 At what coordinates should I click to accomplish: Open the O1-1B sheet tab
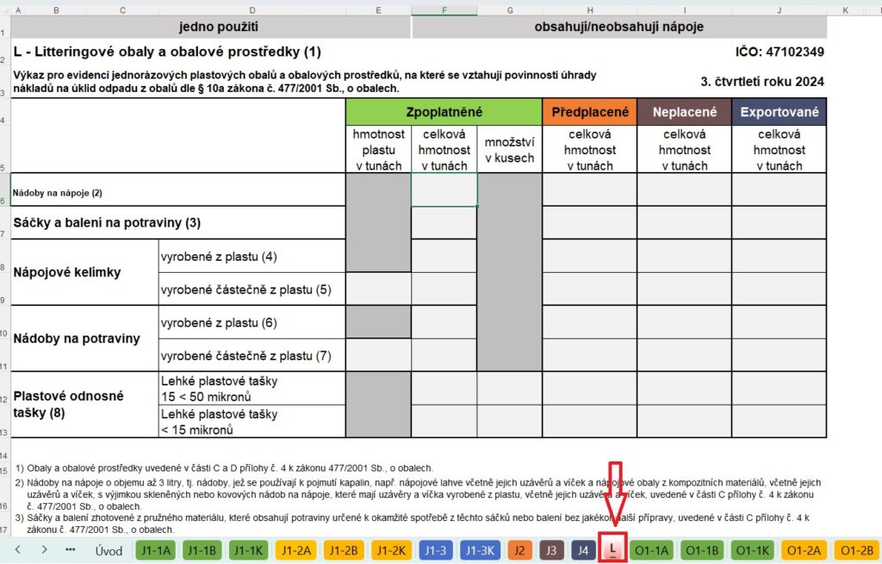(701, 549)
